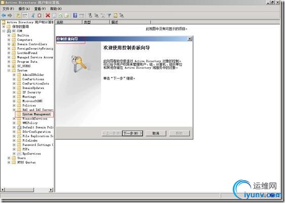Click the Create new user icon
The width and height of the screenshot is (285, 203).
click(x=90, y=16)
